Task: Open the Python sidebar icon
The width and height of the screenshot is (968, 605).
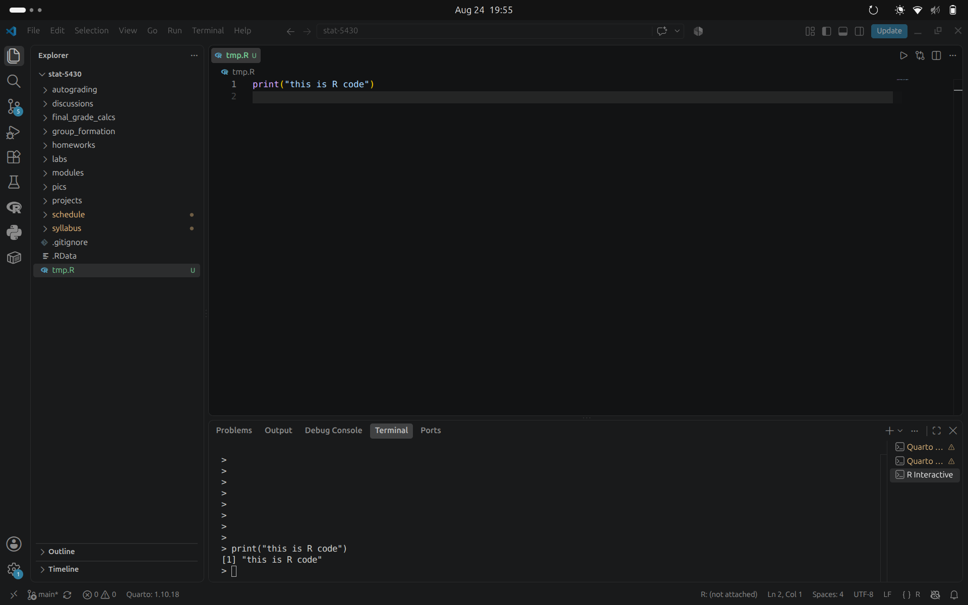Action: (14, 232)
